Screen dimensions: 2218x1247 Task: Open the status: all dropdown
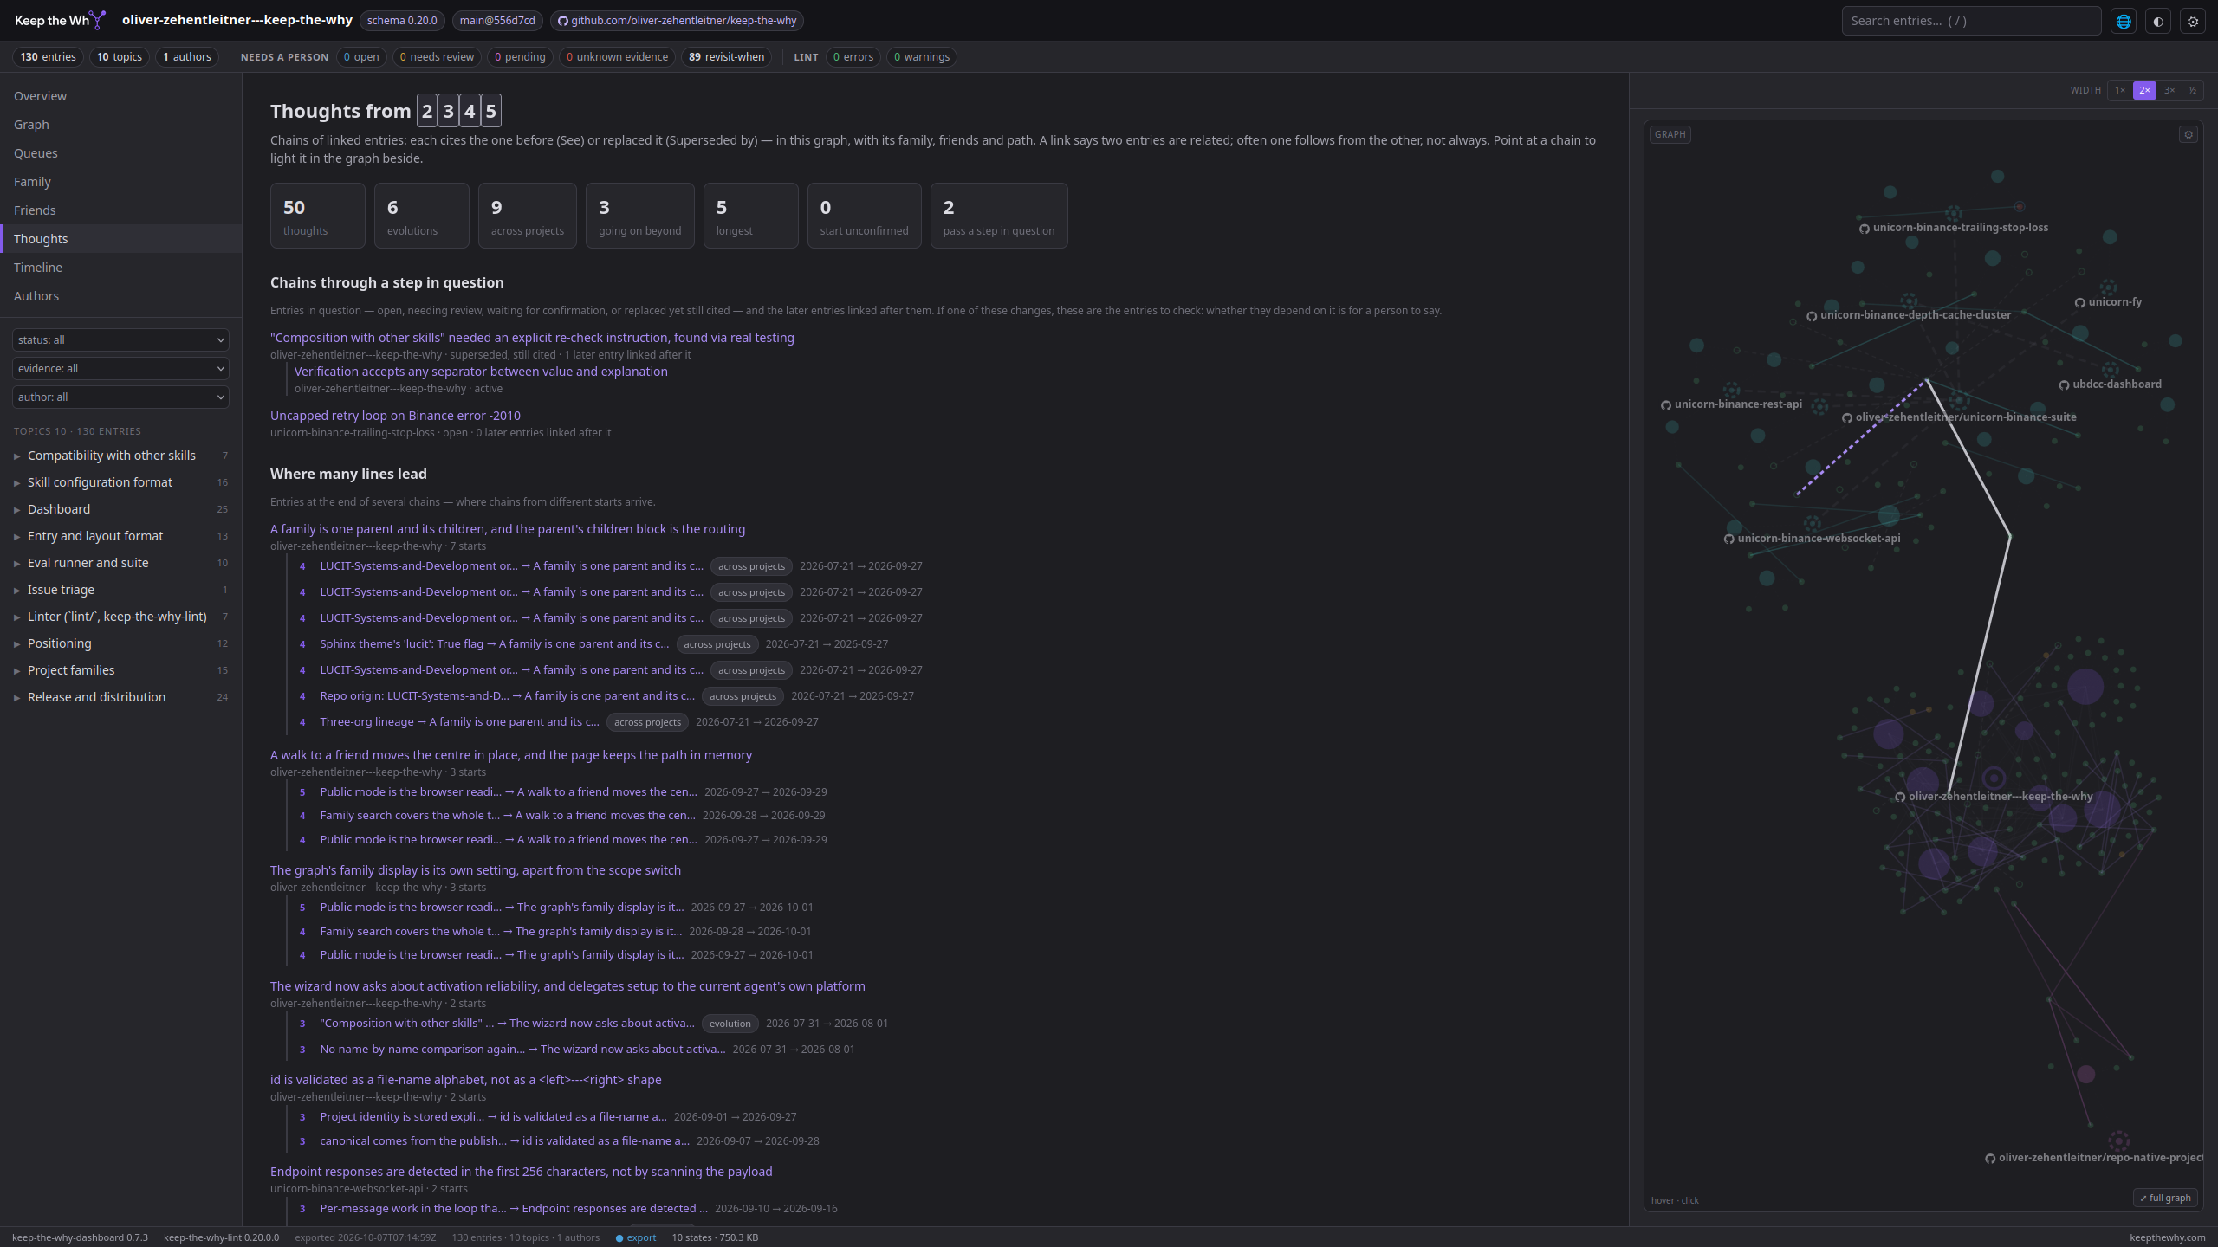(x=120, y=339)
